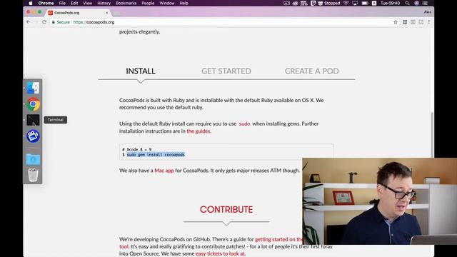Screen dimensions: 457x257
Task: Reload the CocoaPods page
Action: pos(44,22)
